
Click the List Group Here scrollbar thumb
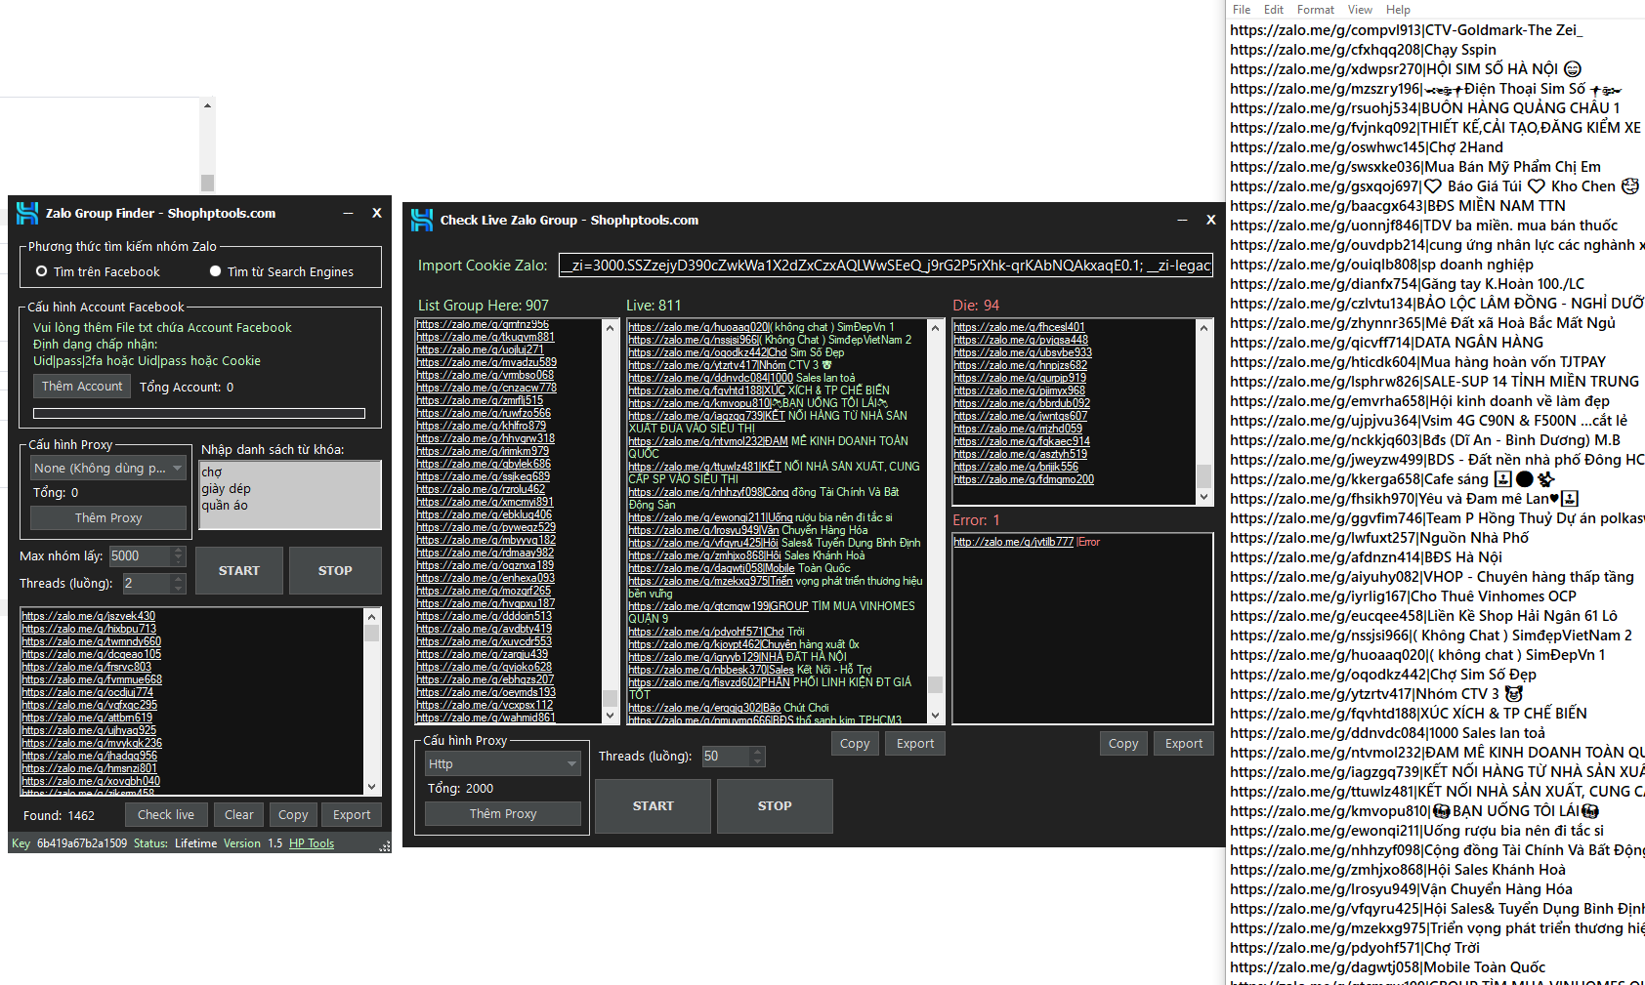click(610, 697)
